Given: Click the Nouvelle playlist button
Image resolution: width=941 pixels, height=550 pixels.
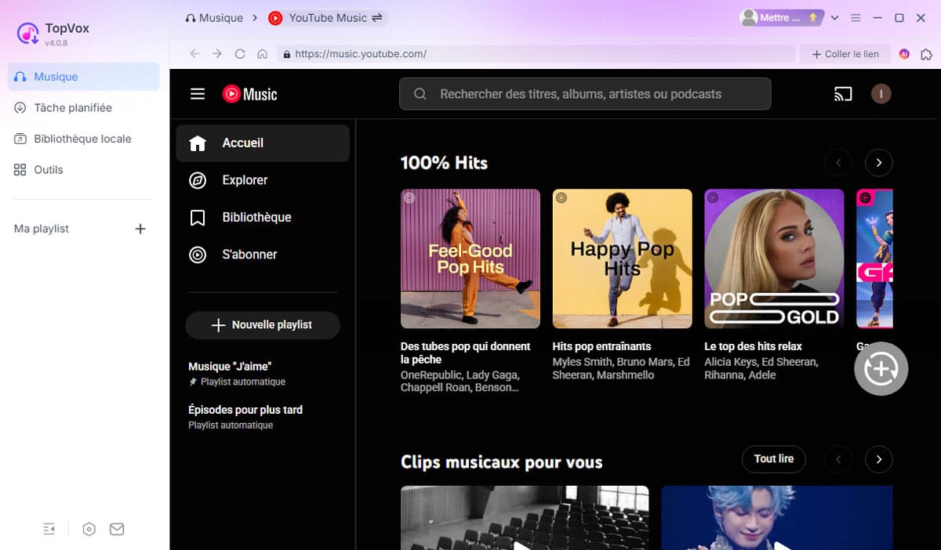Looking at the screenshot, I should point(263,324).
